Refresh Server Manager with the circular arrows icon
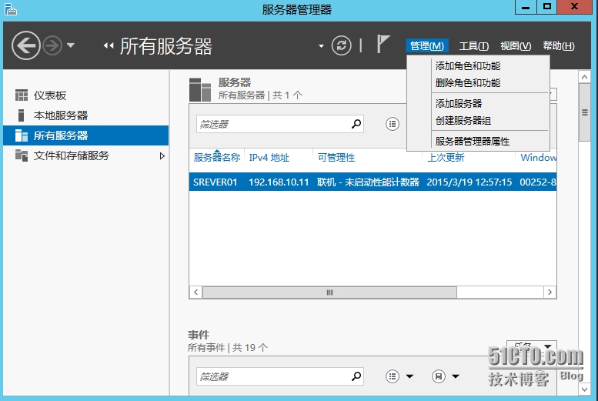The width and height of the screenshot is (598, 401). 342,45
